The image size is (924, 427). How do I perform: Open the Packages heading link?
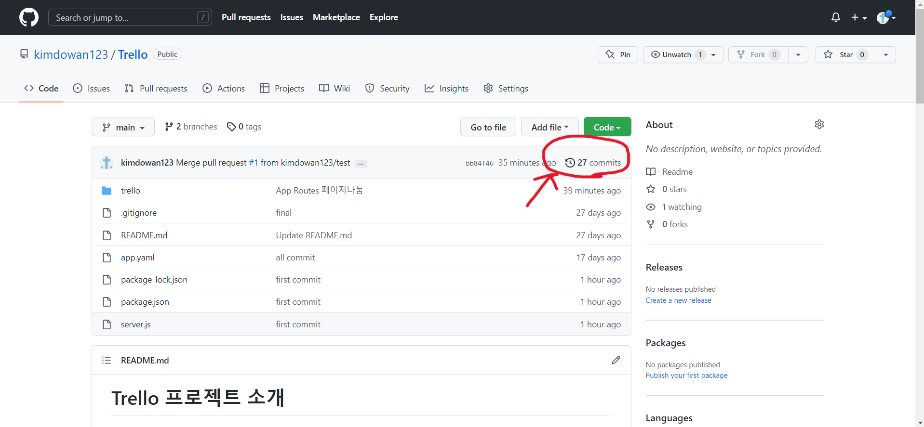point(666,343)
